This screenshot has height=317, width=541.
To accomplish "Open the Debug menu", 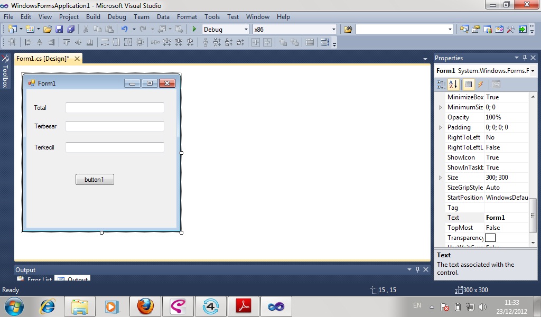I will pyautogui.click(x=117, y=16).
